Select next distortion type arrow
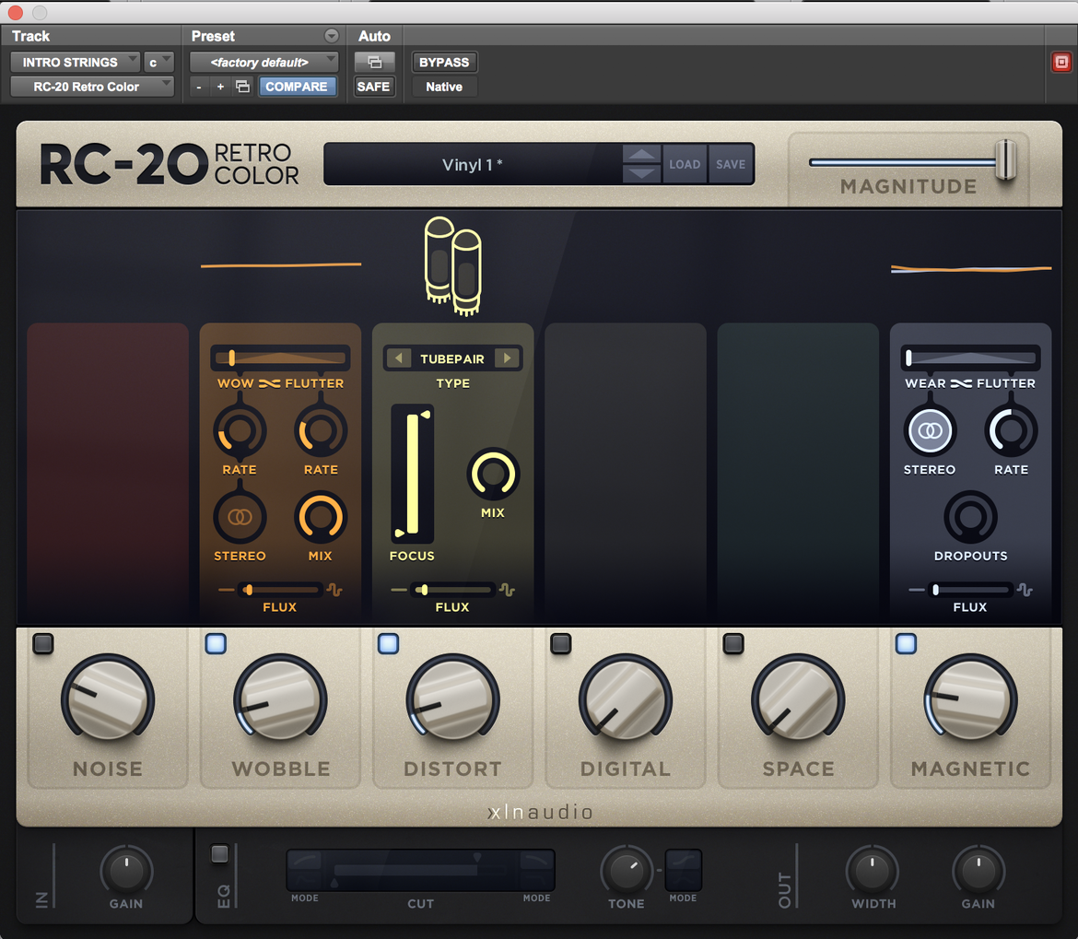Screen dimensions: 1078x939 pos(508,358)
